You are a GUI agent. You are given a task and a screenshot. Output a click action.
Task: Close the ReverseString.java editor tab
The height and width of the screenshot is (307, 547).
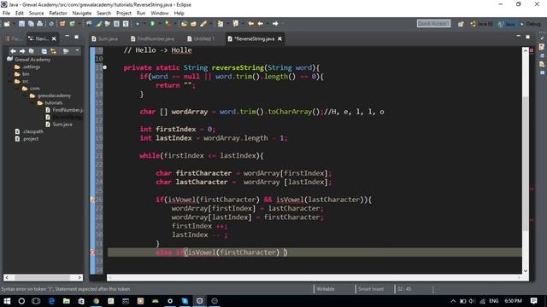279,38
